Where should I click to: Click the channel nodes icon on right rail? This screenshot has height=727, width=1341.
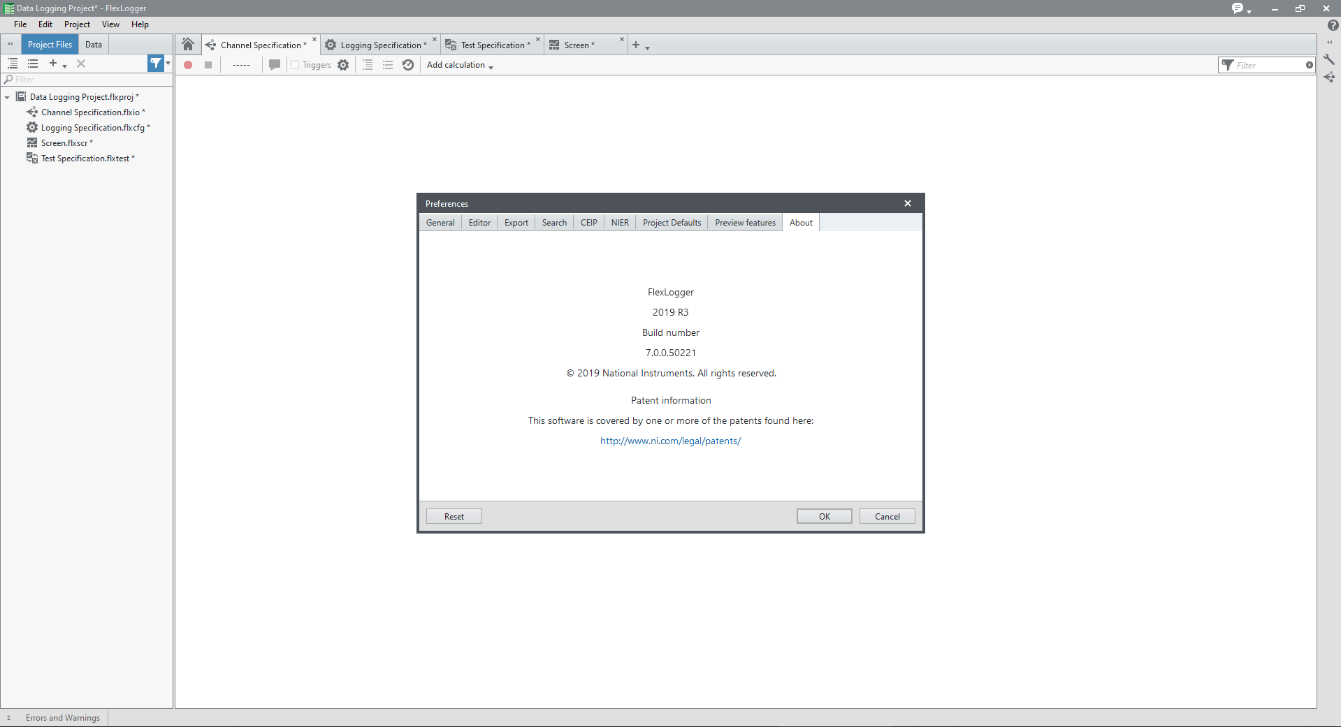1329,78
